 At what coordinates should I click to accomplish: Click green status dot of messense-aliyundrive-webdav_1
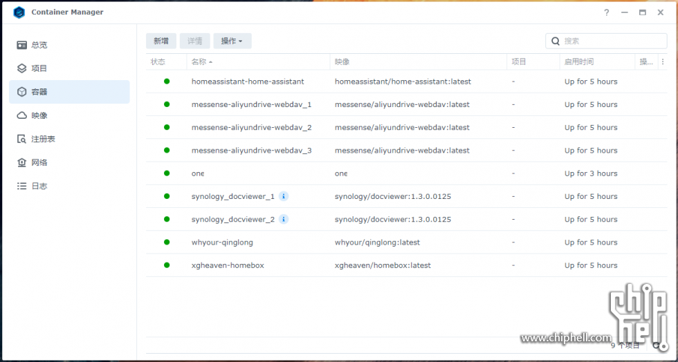click(167, 104)
